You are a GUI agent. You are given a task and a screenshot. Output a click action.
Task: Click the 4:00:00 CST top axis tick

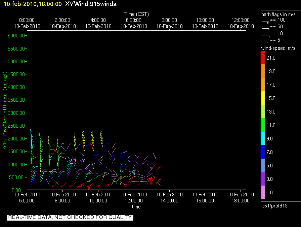tap(98, 23)
